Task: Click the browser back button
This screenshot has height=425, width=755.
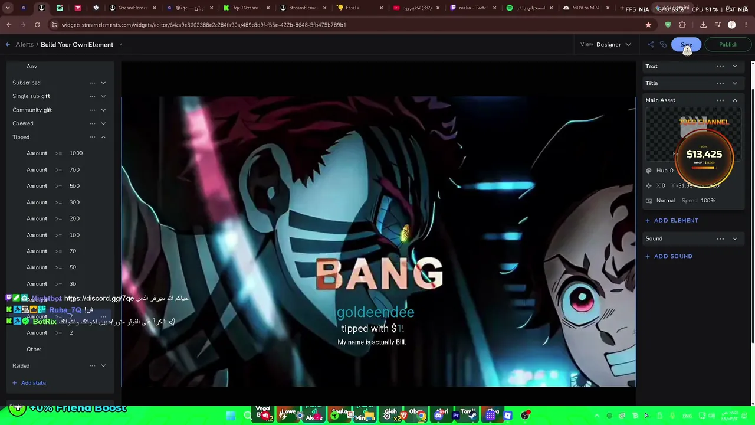Action: click(x=9, y=25)
